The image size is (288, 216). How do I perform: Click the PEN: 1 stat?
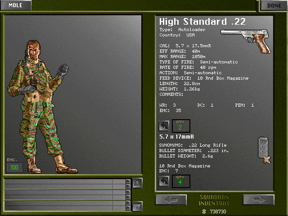(x=244, y=105)
